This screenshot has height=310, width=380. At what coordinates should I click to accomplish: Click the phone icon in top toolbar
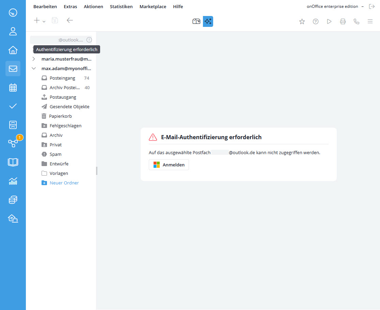[x=357, y=21]
